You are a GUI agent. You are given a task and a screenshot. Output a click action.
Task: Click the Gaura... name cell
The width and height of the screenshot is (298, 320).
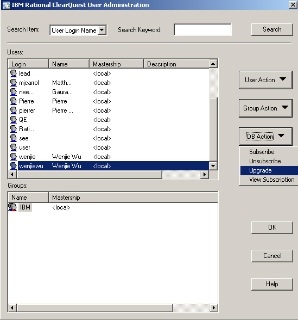coord(62,92)
